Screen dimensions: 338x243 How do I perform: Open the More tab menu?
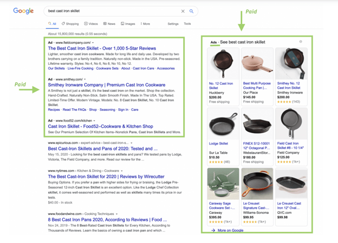pyautogui.click(x=145, y=24)
